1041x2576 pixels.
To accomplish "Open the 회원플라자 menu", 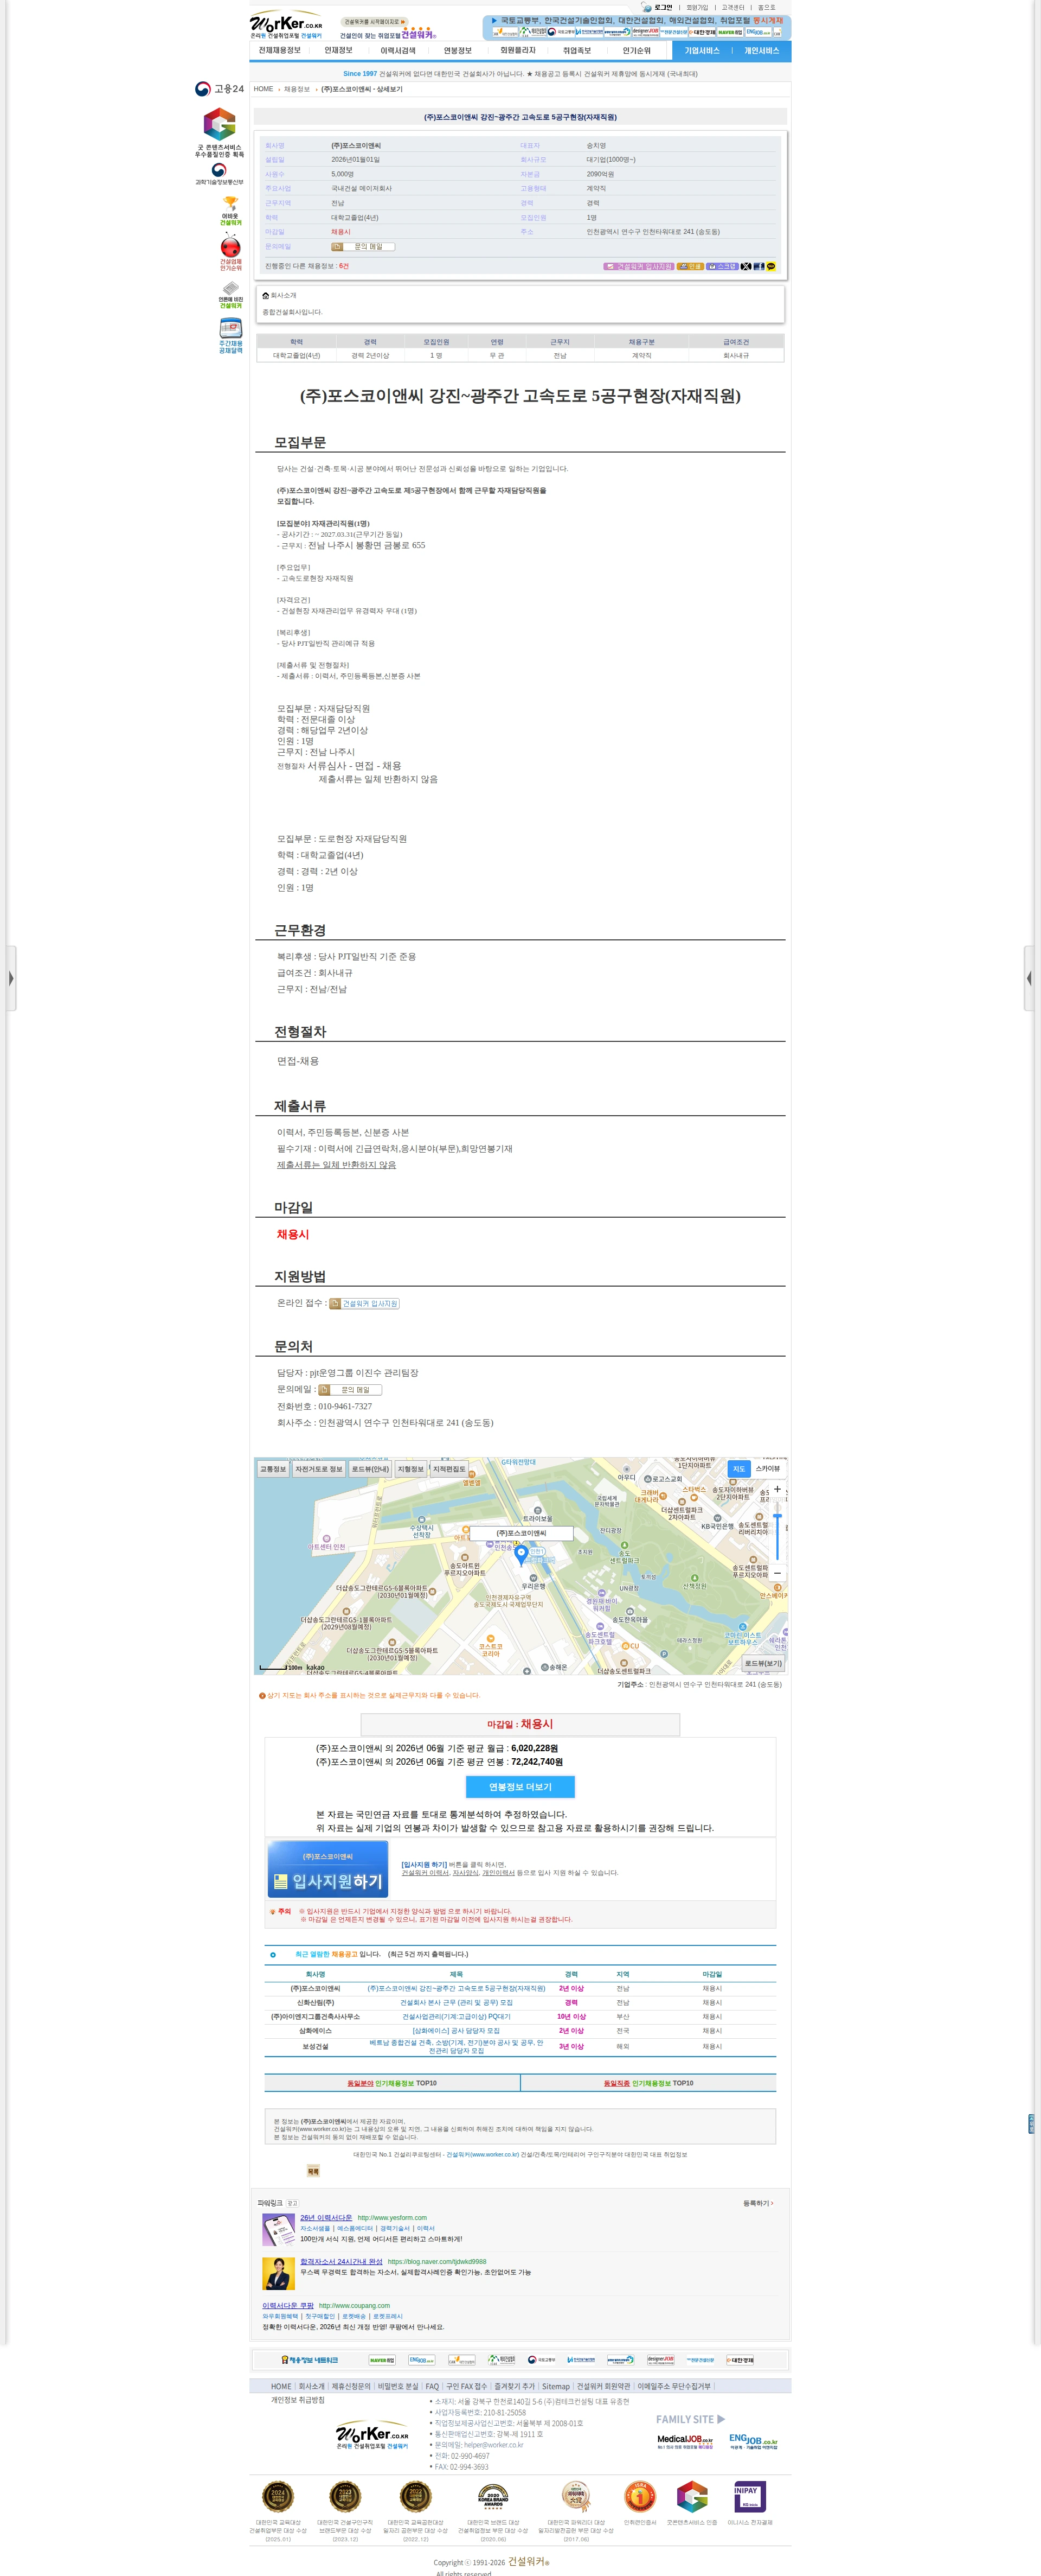I will click(517, 51).
